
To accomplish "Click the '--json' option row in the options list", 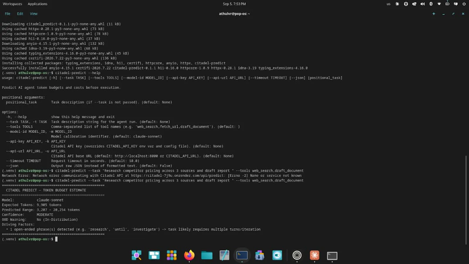I will 89,166.
